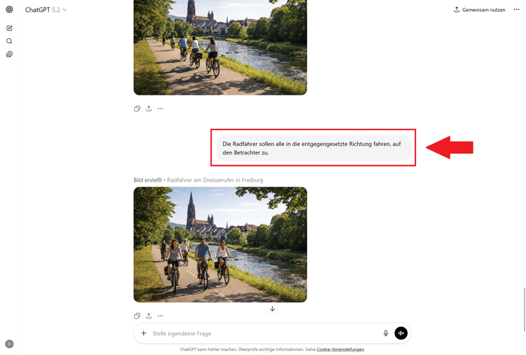Open the chat search in the sidebar
Image resolution: width=526 pixels, height=355 pixels.
(9, 41)
